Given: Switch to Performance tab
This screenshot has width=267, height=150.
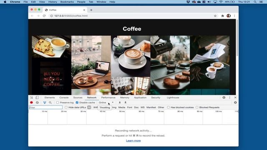Looking at the screenshot, I should pyautogui.click(x=108, y=97).
